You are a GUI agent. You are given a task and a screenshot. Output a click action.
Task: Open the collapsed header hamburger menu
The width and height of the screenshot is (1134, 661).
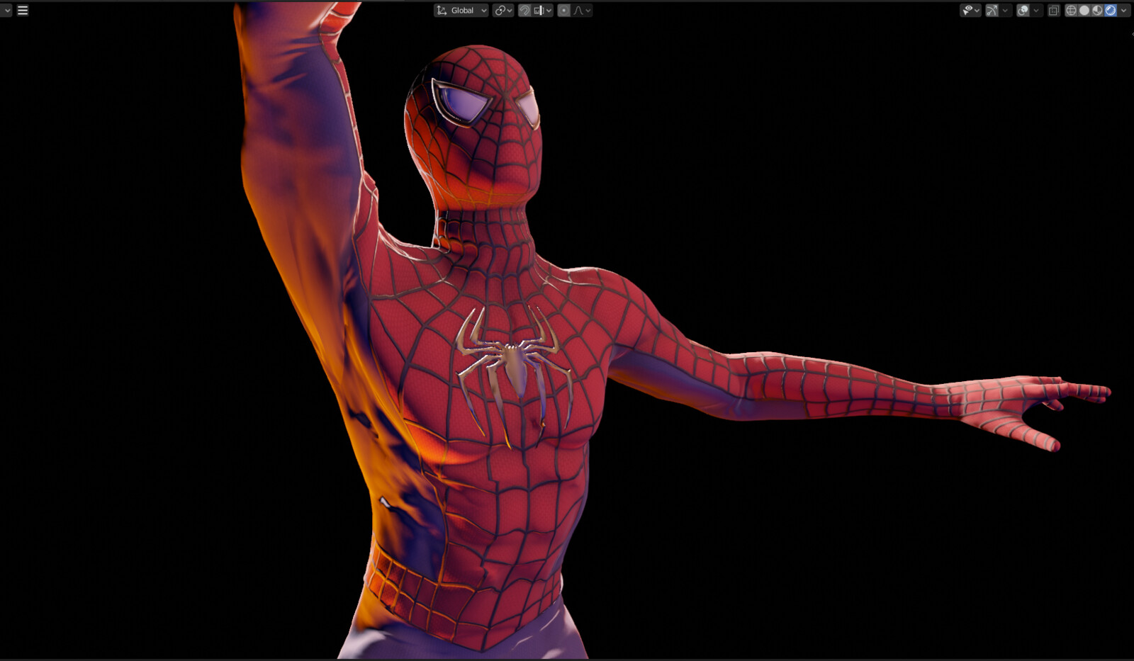(x=23, y=11)
